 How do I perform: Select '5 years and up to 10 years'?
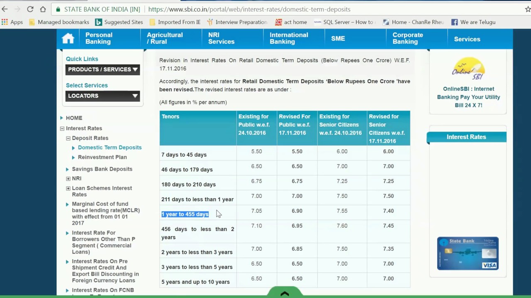pos(195,282)
